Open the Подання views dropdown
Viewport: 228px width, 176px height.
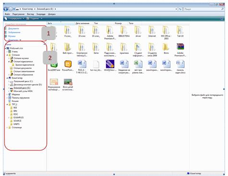click(x=35, y=19)
